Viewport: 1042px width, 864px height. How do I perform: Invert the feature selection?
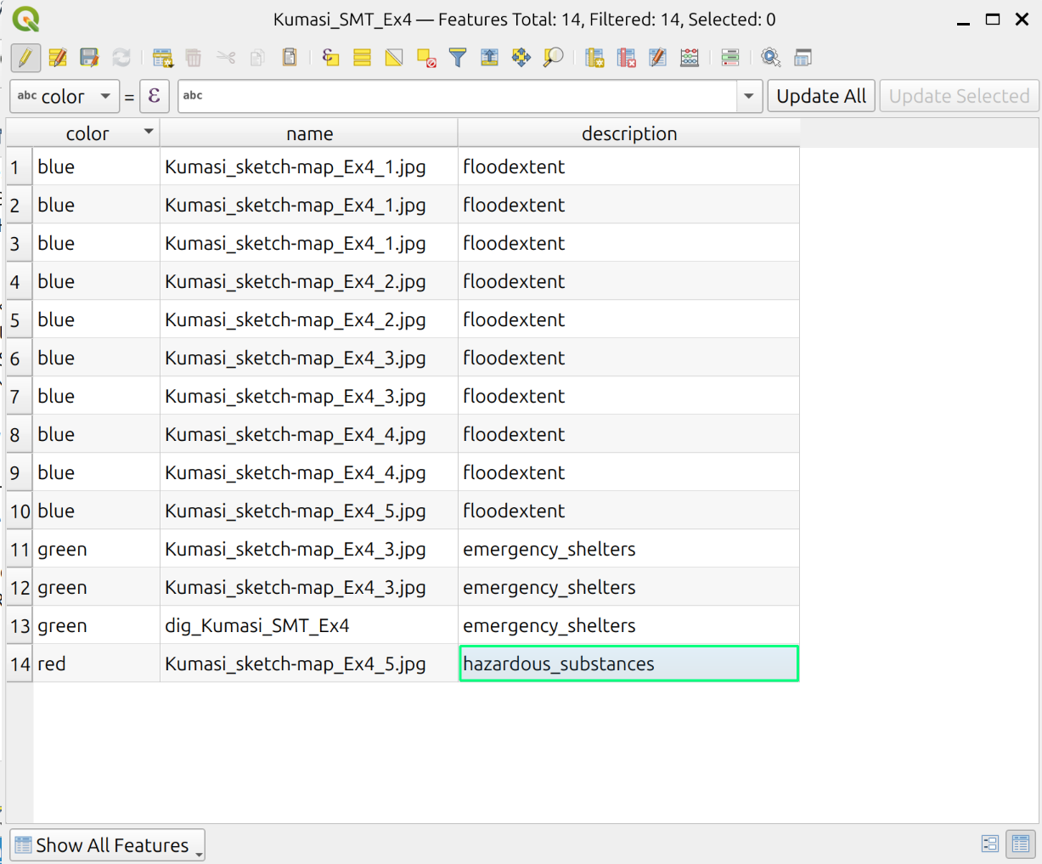click(394, 58)
